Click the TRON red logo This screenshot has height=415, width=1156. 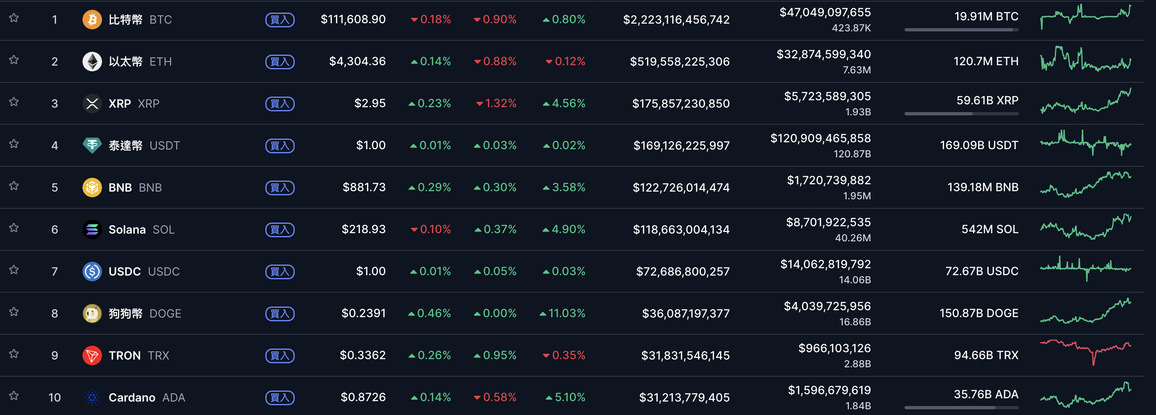tap(92, 355)
